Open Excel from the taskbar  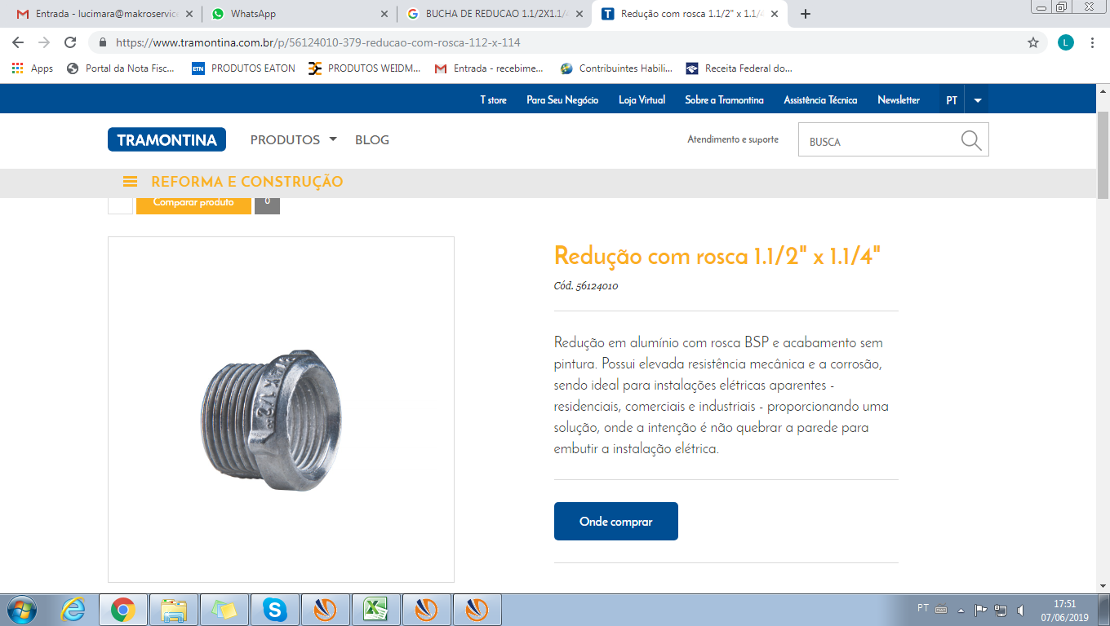(375, 610)
